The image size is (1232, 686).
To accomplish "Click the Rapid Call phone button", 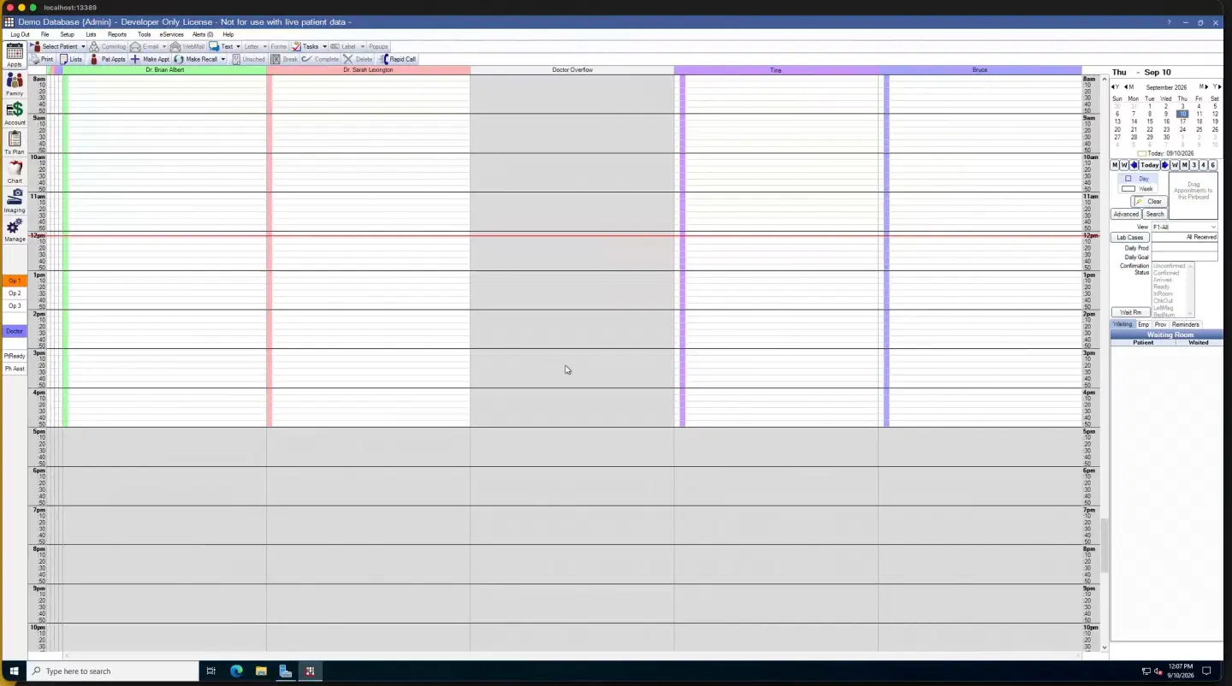I will (x=398, y=59).
